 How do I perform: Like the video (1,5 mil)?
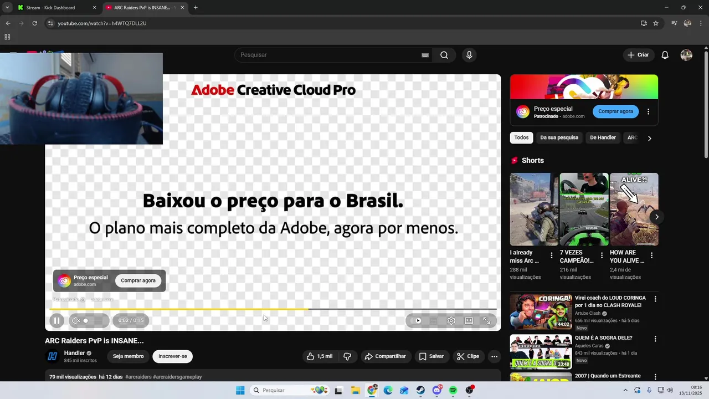[x=320, y=356]
